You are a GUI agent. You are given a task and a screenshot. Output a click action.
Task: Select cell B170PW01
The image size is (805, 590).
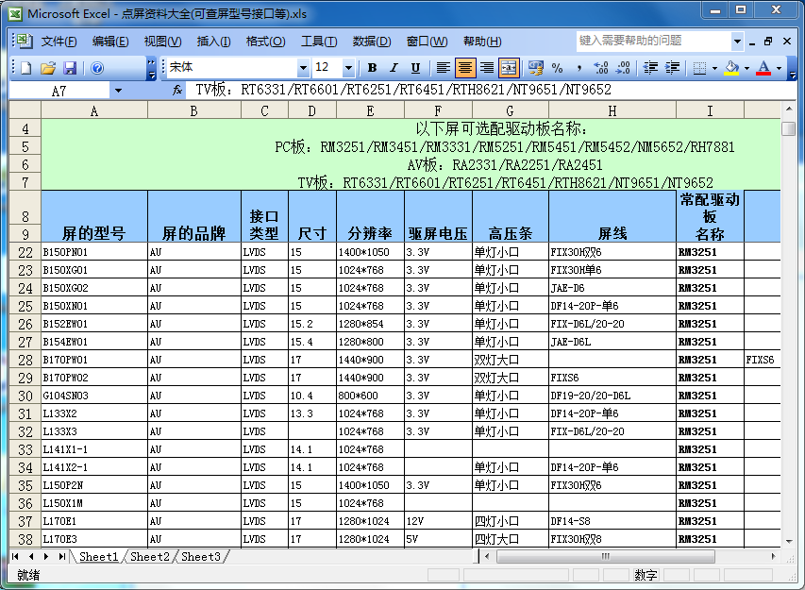click(94, 360)
